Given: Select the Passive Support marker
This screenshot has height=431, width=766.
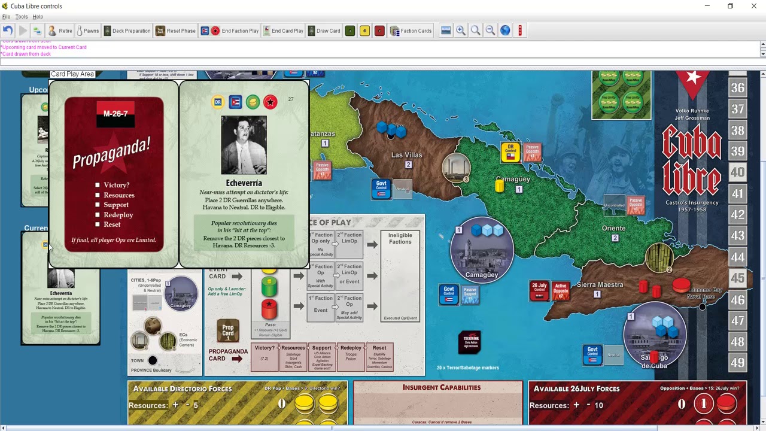Looking at the screenshot, I should [x=470, y=295].
